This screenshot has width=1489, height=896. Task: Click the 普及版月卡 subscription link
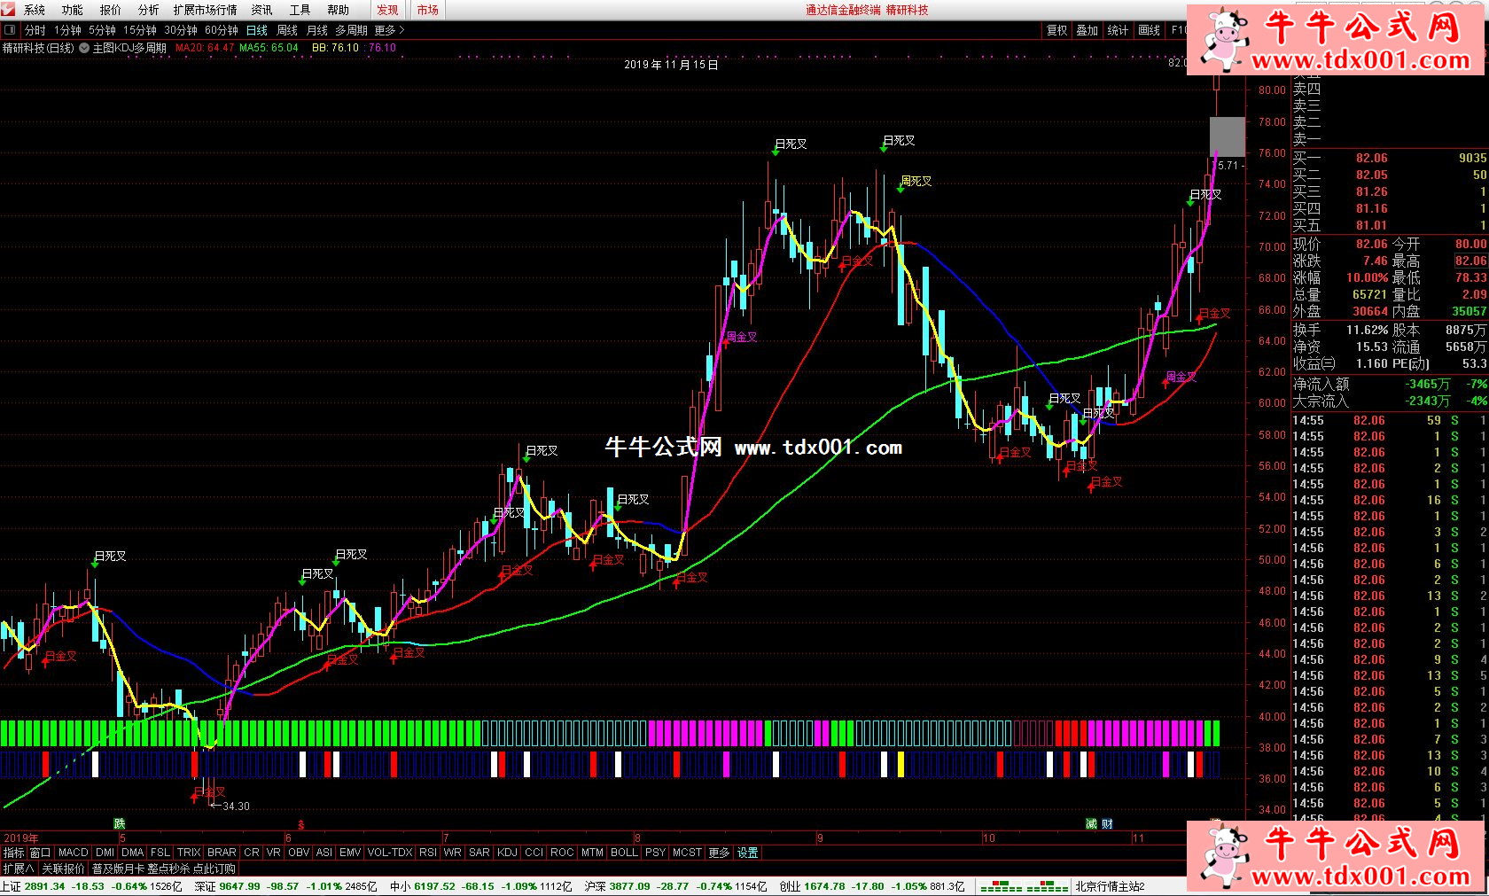pyautogui.click(x=117, y=869)
